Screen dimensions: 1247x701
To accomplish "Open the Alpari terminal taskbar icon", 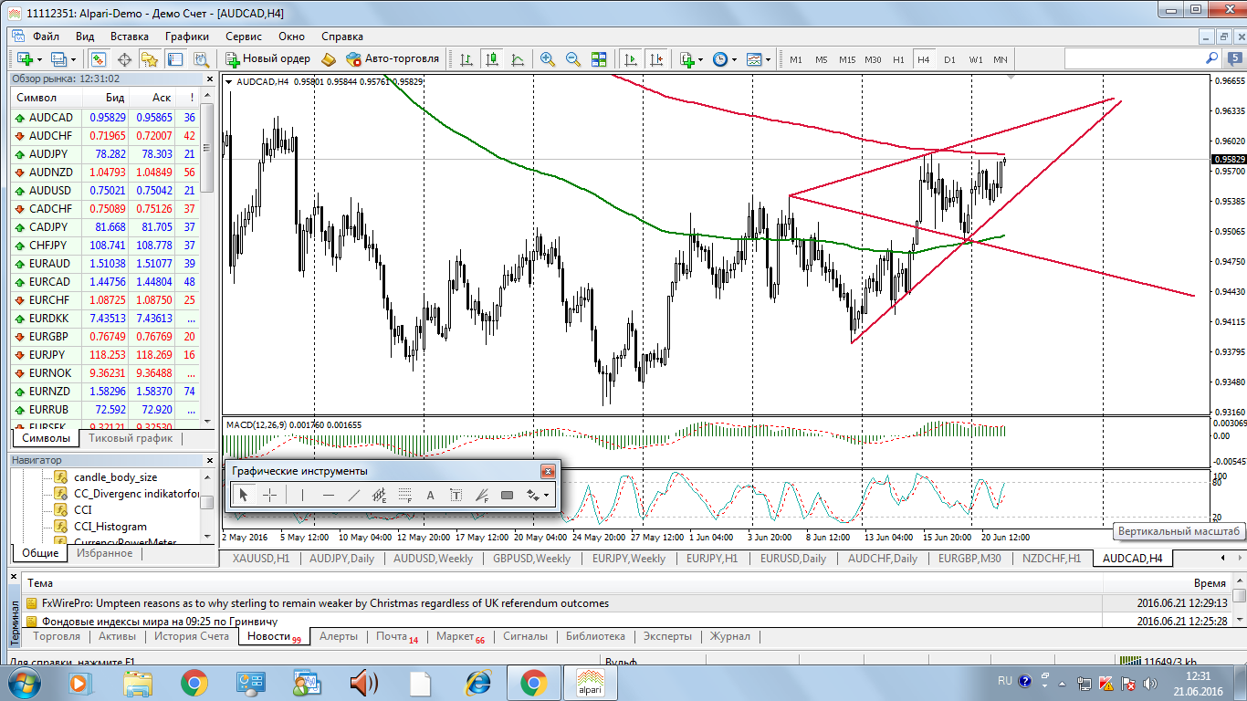I will 590,681.
